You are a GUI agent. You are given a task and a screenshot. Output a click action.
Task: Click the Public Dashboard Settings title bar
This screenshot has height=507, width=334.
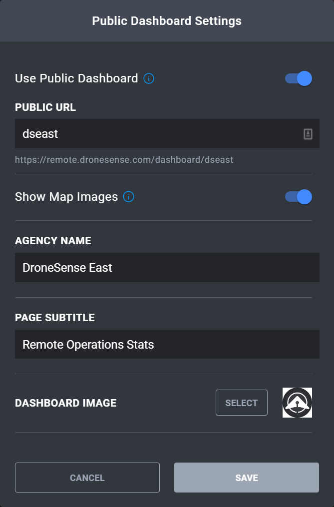point(167,20)
